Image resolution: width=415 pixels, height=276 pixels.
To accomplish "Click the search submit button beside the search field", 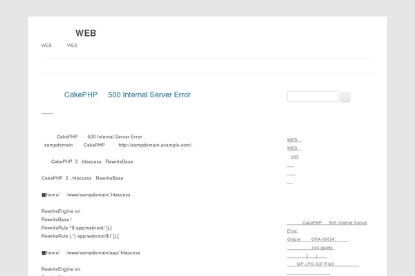I will click(x=345, y=97).
